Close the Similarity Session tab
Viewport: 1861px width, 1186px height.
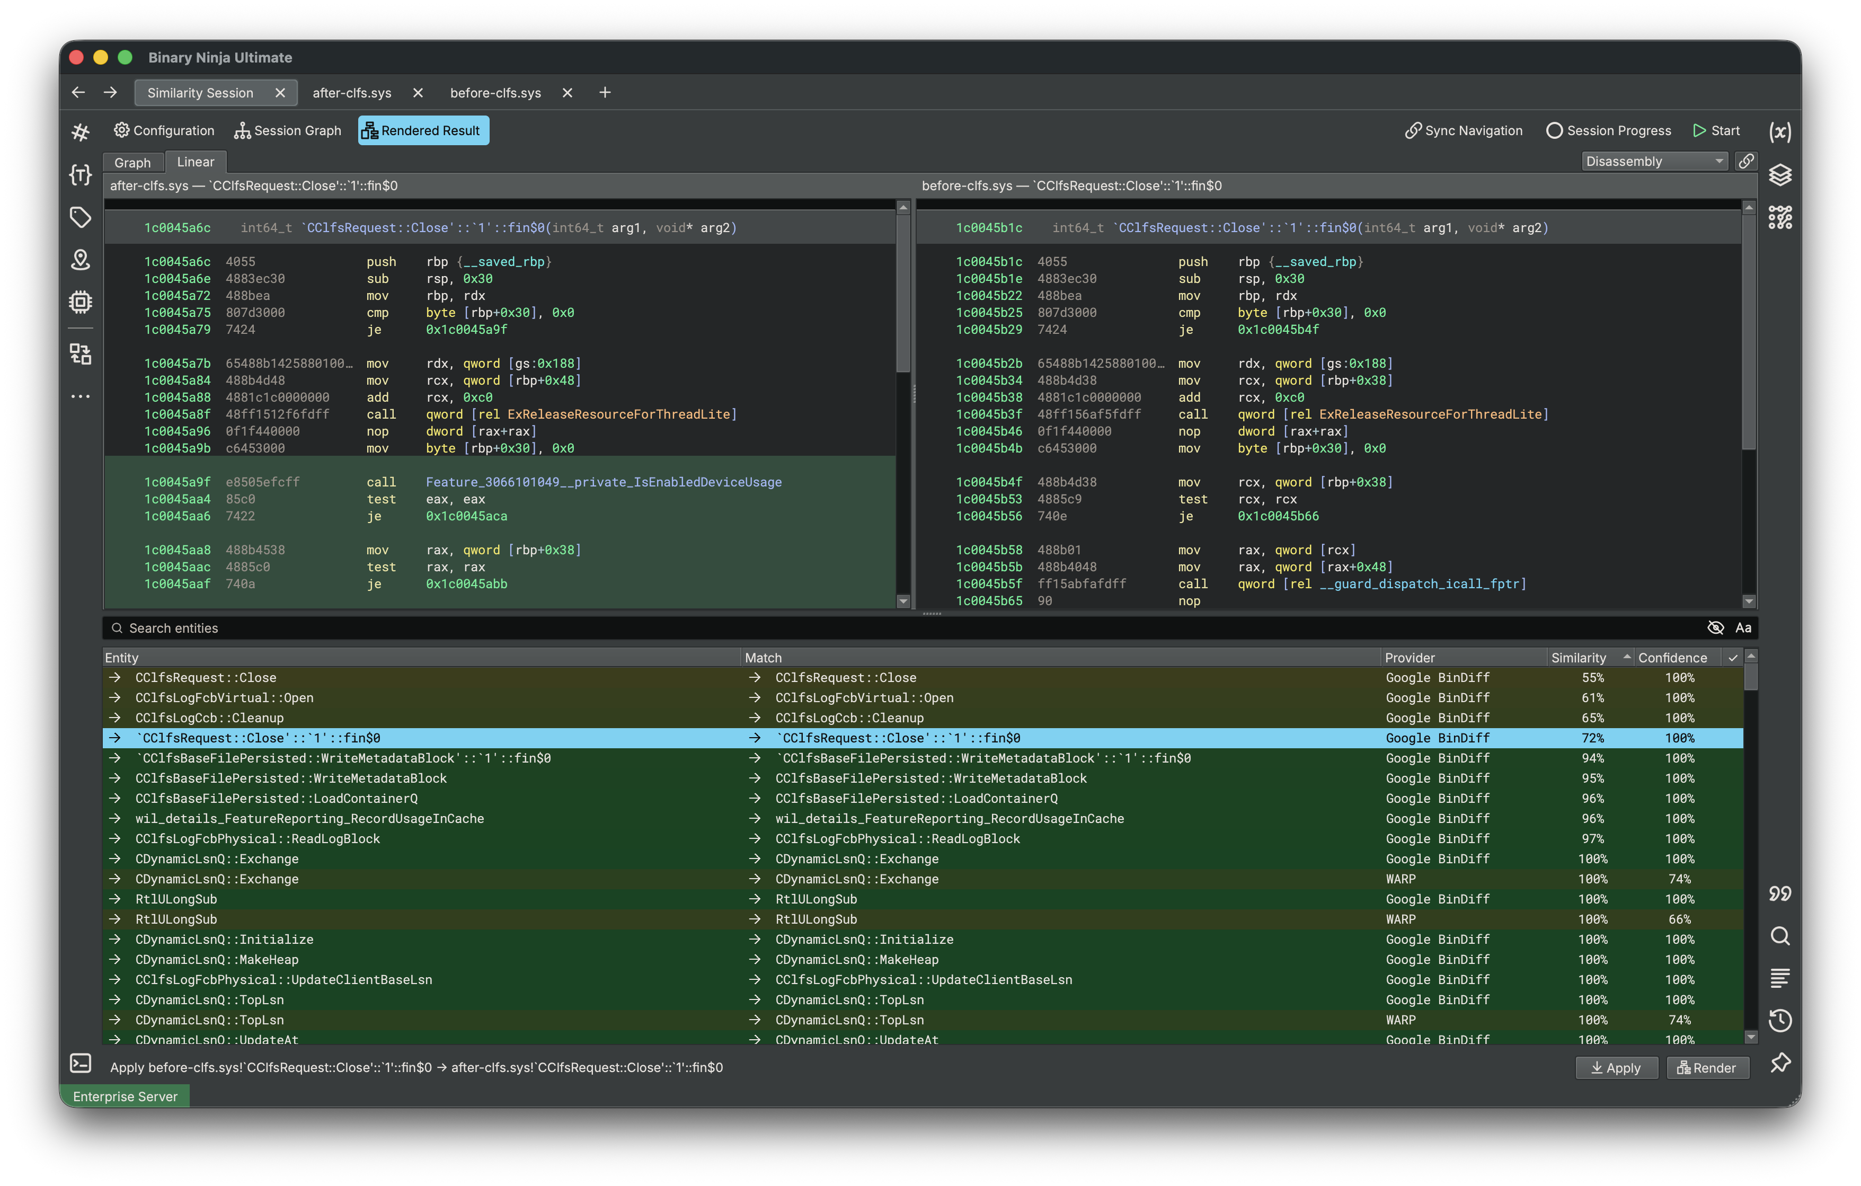click(x=280, y=93)
